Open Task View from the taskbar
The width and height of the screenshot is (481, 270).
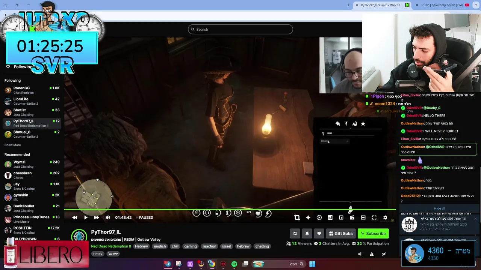point(245,264)
